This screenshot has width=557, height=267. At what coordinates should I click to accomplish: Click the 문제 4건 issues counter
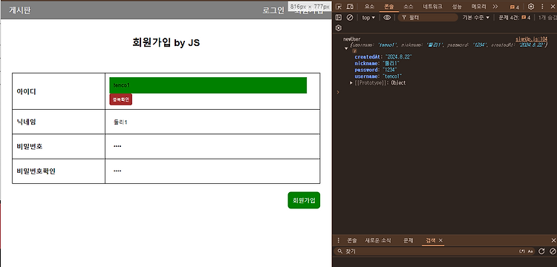click(x=515, y=17)
